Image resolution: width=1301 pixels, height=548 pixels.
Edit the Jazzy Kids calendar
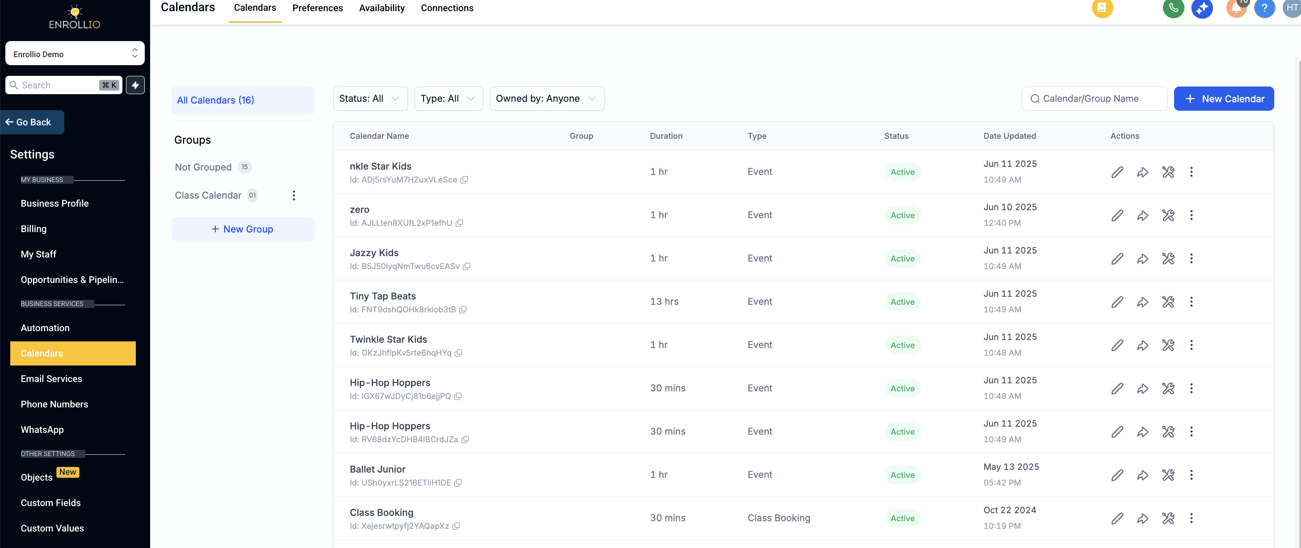1117,259
